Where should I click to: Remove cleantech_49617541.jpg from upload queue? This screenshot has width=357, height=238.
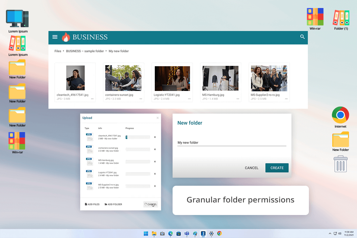point(155,137)
